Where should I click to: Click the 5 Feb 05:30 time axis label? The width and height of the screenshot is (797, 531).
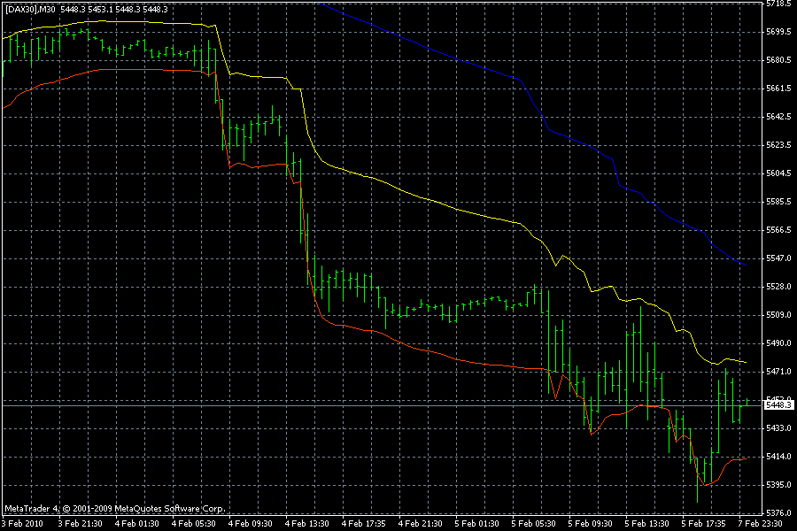pyautogui.click(x=533, y=524)
